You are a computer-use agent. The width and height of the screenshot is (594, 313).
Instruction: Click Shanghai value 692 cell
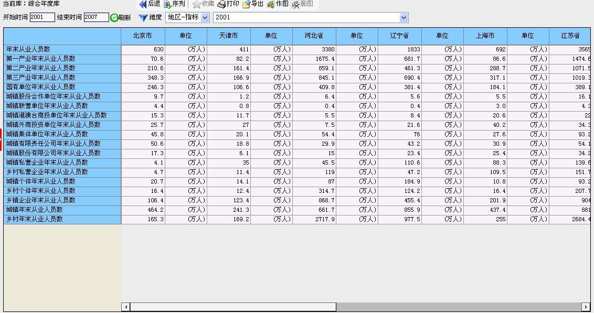coord(485,50)
